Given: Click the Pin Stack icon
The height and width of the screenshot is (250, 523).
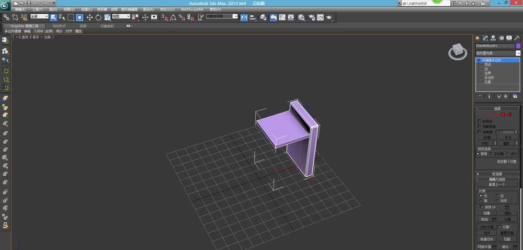Looking at the screenshot, I should click(x=480, y=96).
